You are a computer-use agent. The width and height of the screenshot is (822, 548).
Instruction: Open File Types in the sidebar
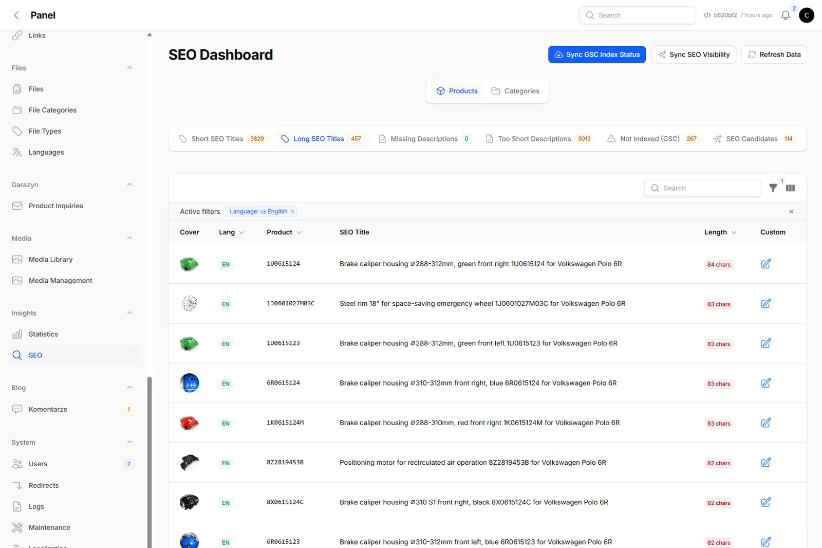pyautogui.click(x=72, y=131)
